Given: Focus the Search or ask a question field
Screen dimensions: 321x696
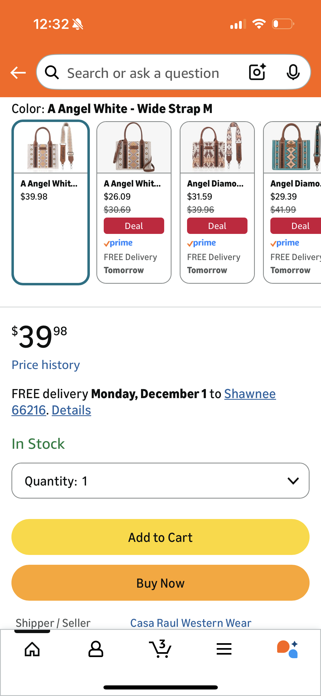Looking at the screenshot, I should (x=143, y=73).
